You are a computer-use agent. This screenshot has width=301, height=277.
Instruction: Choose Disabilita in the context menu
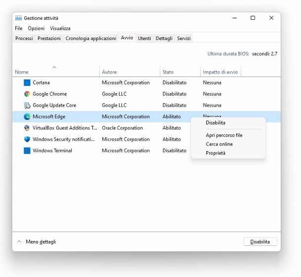click(x=228, y=123)
